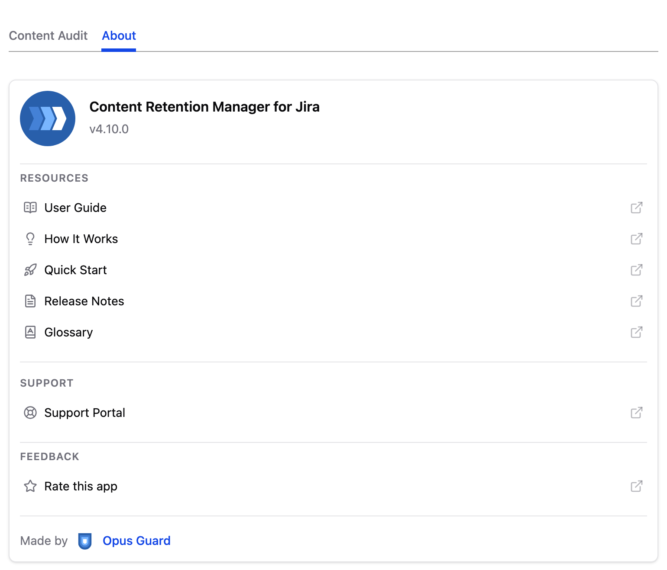Viewport: 667px width, 570px height.
Task: Click the external link icon for Glossary
Action: [x=637, y=332]
